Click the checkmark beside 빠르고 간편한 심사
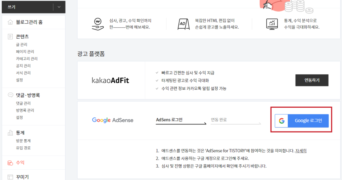The height and width of the screenshot is (180, 342). pyautogui.click(x=157, y=73)
